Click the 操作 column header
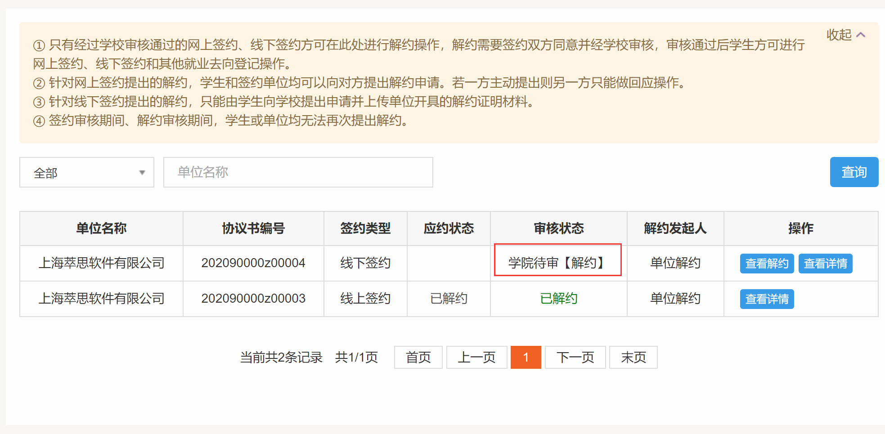Screen dimensions: 885x434 click(801, 228)
